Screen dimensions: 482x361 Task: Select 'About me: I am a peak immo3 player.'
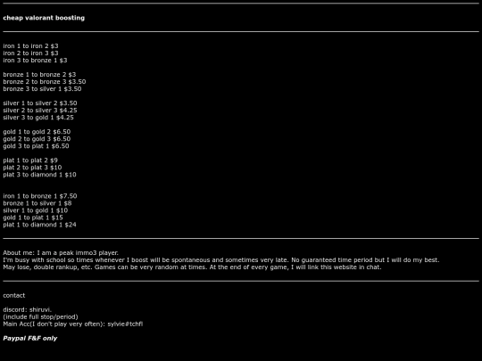point(61,252)
